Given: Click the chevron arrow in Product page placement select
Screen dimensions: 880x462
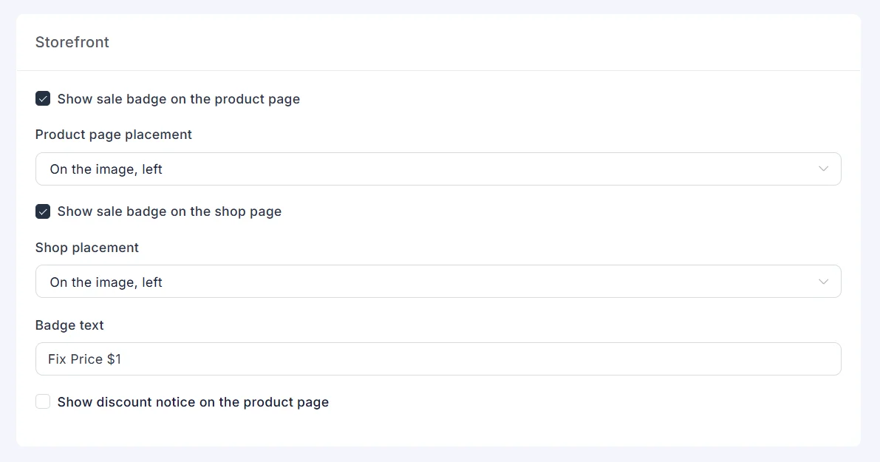Looking at the screenshot, I should click(823, 169).
